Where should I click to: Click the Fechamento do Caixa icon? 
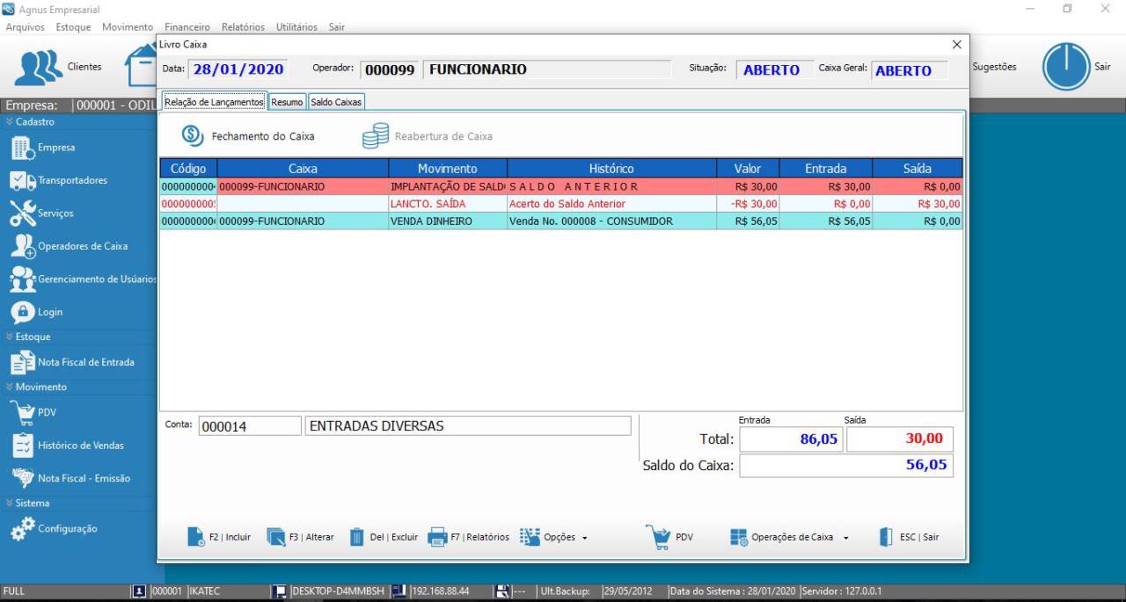point(193,135)
